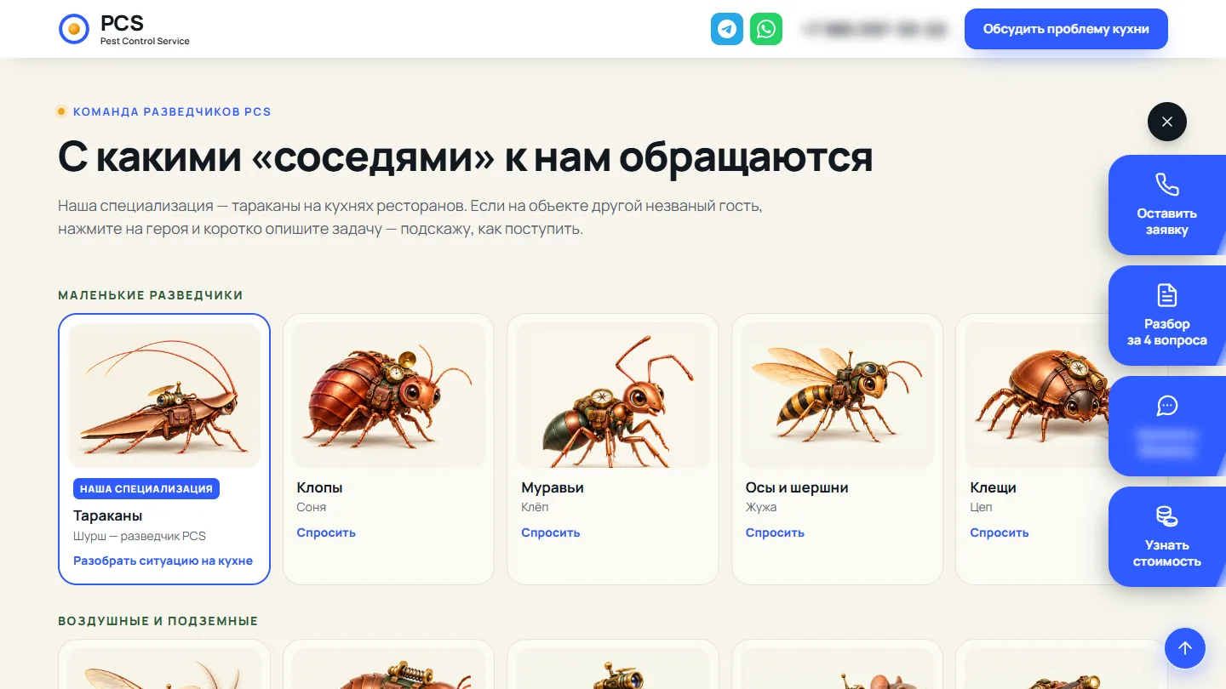Click the scroll-to-top arrow button
Screen dimensions: 1226x689
point(1185,648)
